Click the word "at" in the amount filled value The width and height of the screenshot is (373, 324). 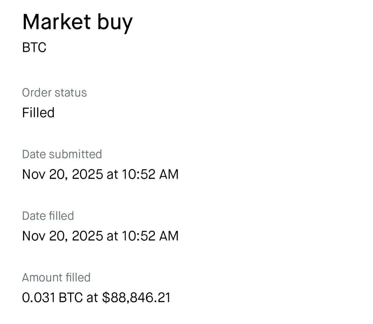coord(92,297)
